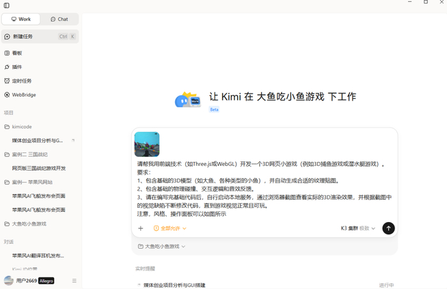447x289 pixels.
Task: Switch to the Work tab
Action: [21, 19]
